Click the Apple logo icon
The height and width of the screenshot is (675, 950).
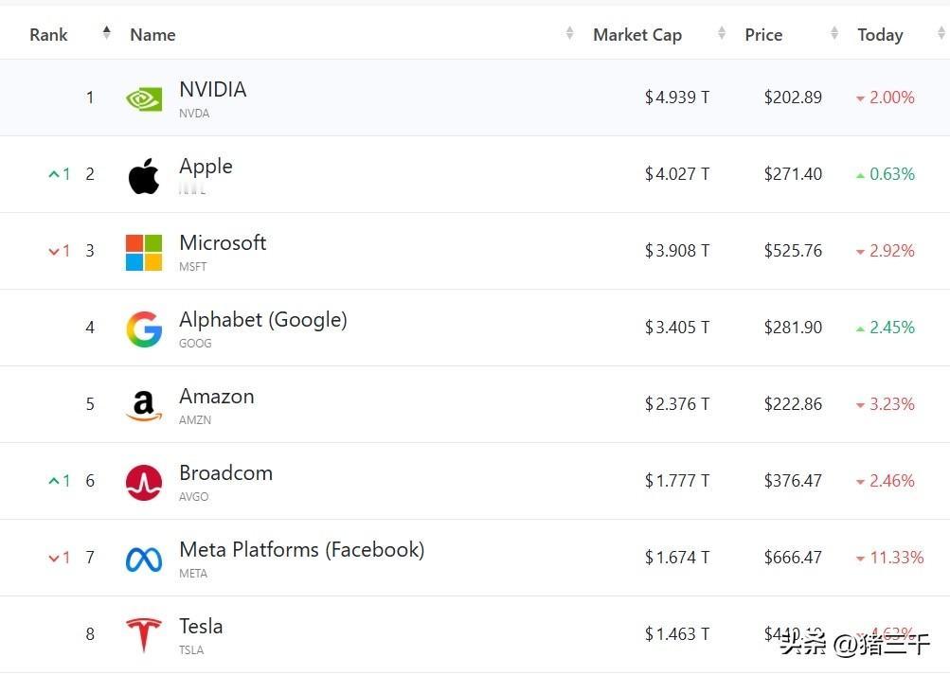[x=144, y=175]
